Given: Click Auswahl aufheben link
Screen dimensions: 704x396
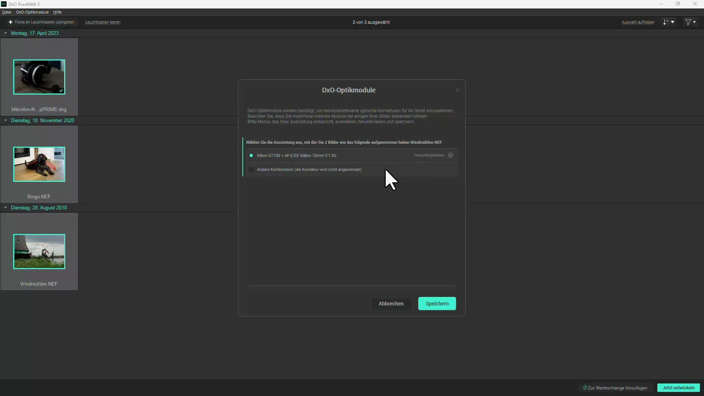Looking at the screenshot, I should coord(638,22).
